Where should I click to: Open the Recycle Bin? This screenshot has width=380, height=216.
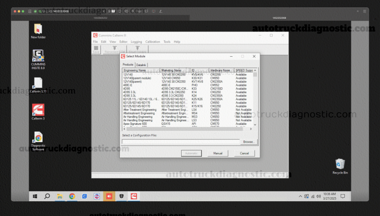(340, 166)
